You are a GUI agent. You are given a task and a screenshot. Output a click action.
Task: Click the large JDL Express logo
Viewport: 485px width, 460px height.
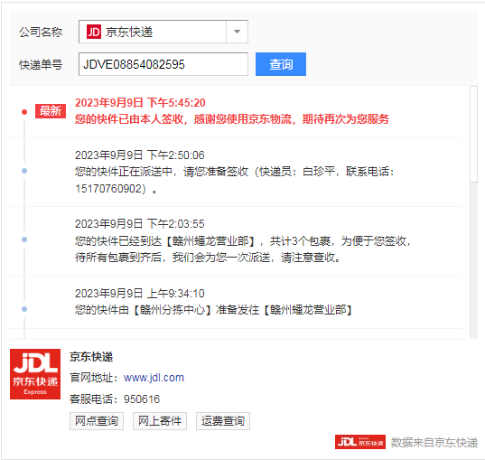tap(35, 374)
